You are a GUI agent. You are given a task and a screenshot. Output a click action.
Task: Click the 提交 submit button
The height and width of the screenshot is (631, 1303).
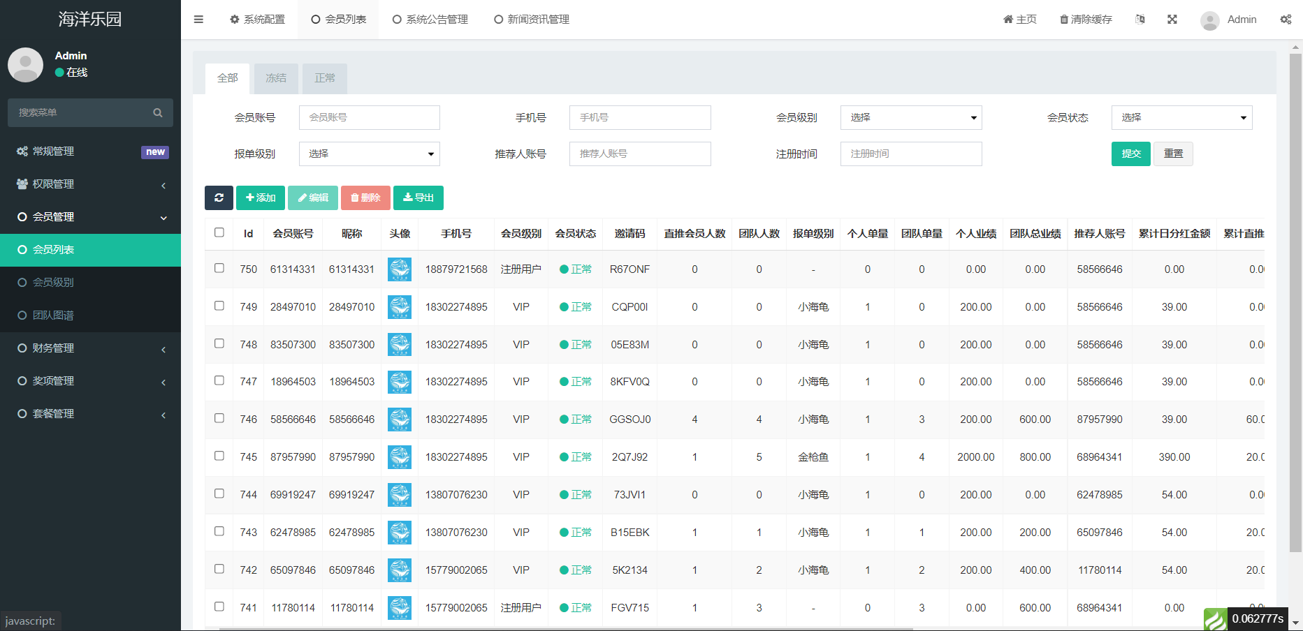click(x=1131, y=154)
